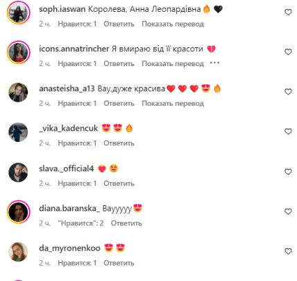Show translation of anasteisha_a13's comment
The height and width of the screenshot is (281, 297).
173,104
